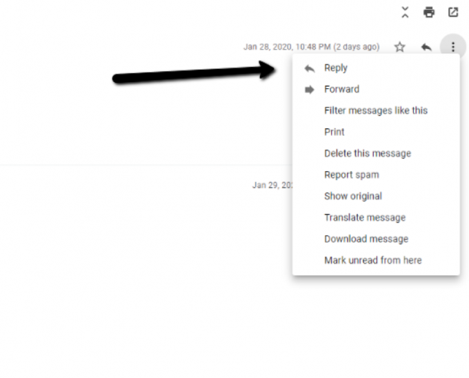Select Filter messages like this
Screen dimensions: 469x378
[x=376, y=110]
